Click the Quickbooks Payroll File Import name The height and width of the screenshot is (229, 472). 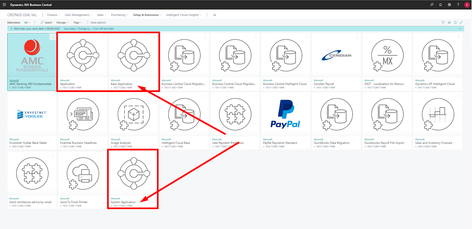click(384, 143)
